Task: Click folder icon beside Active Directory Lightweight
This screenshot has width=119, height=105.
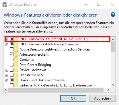Action: click(16, 49)
